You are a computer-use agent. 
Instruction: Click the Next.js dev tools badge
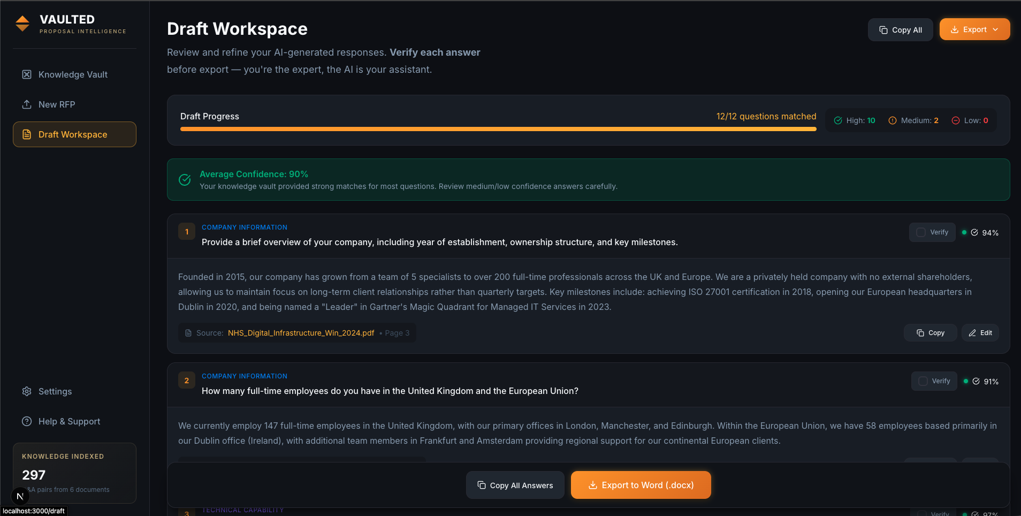[20, 496]
